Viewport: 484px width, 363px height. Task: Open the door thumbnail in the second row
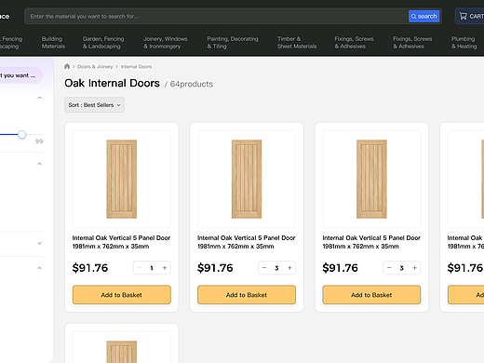122,347
